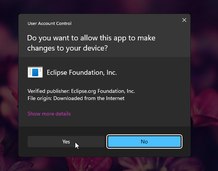Open the Show more details link
Viewport: 218px width, 171px height.
pos(49,114)
